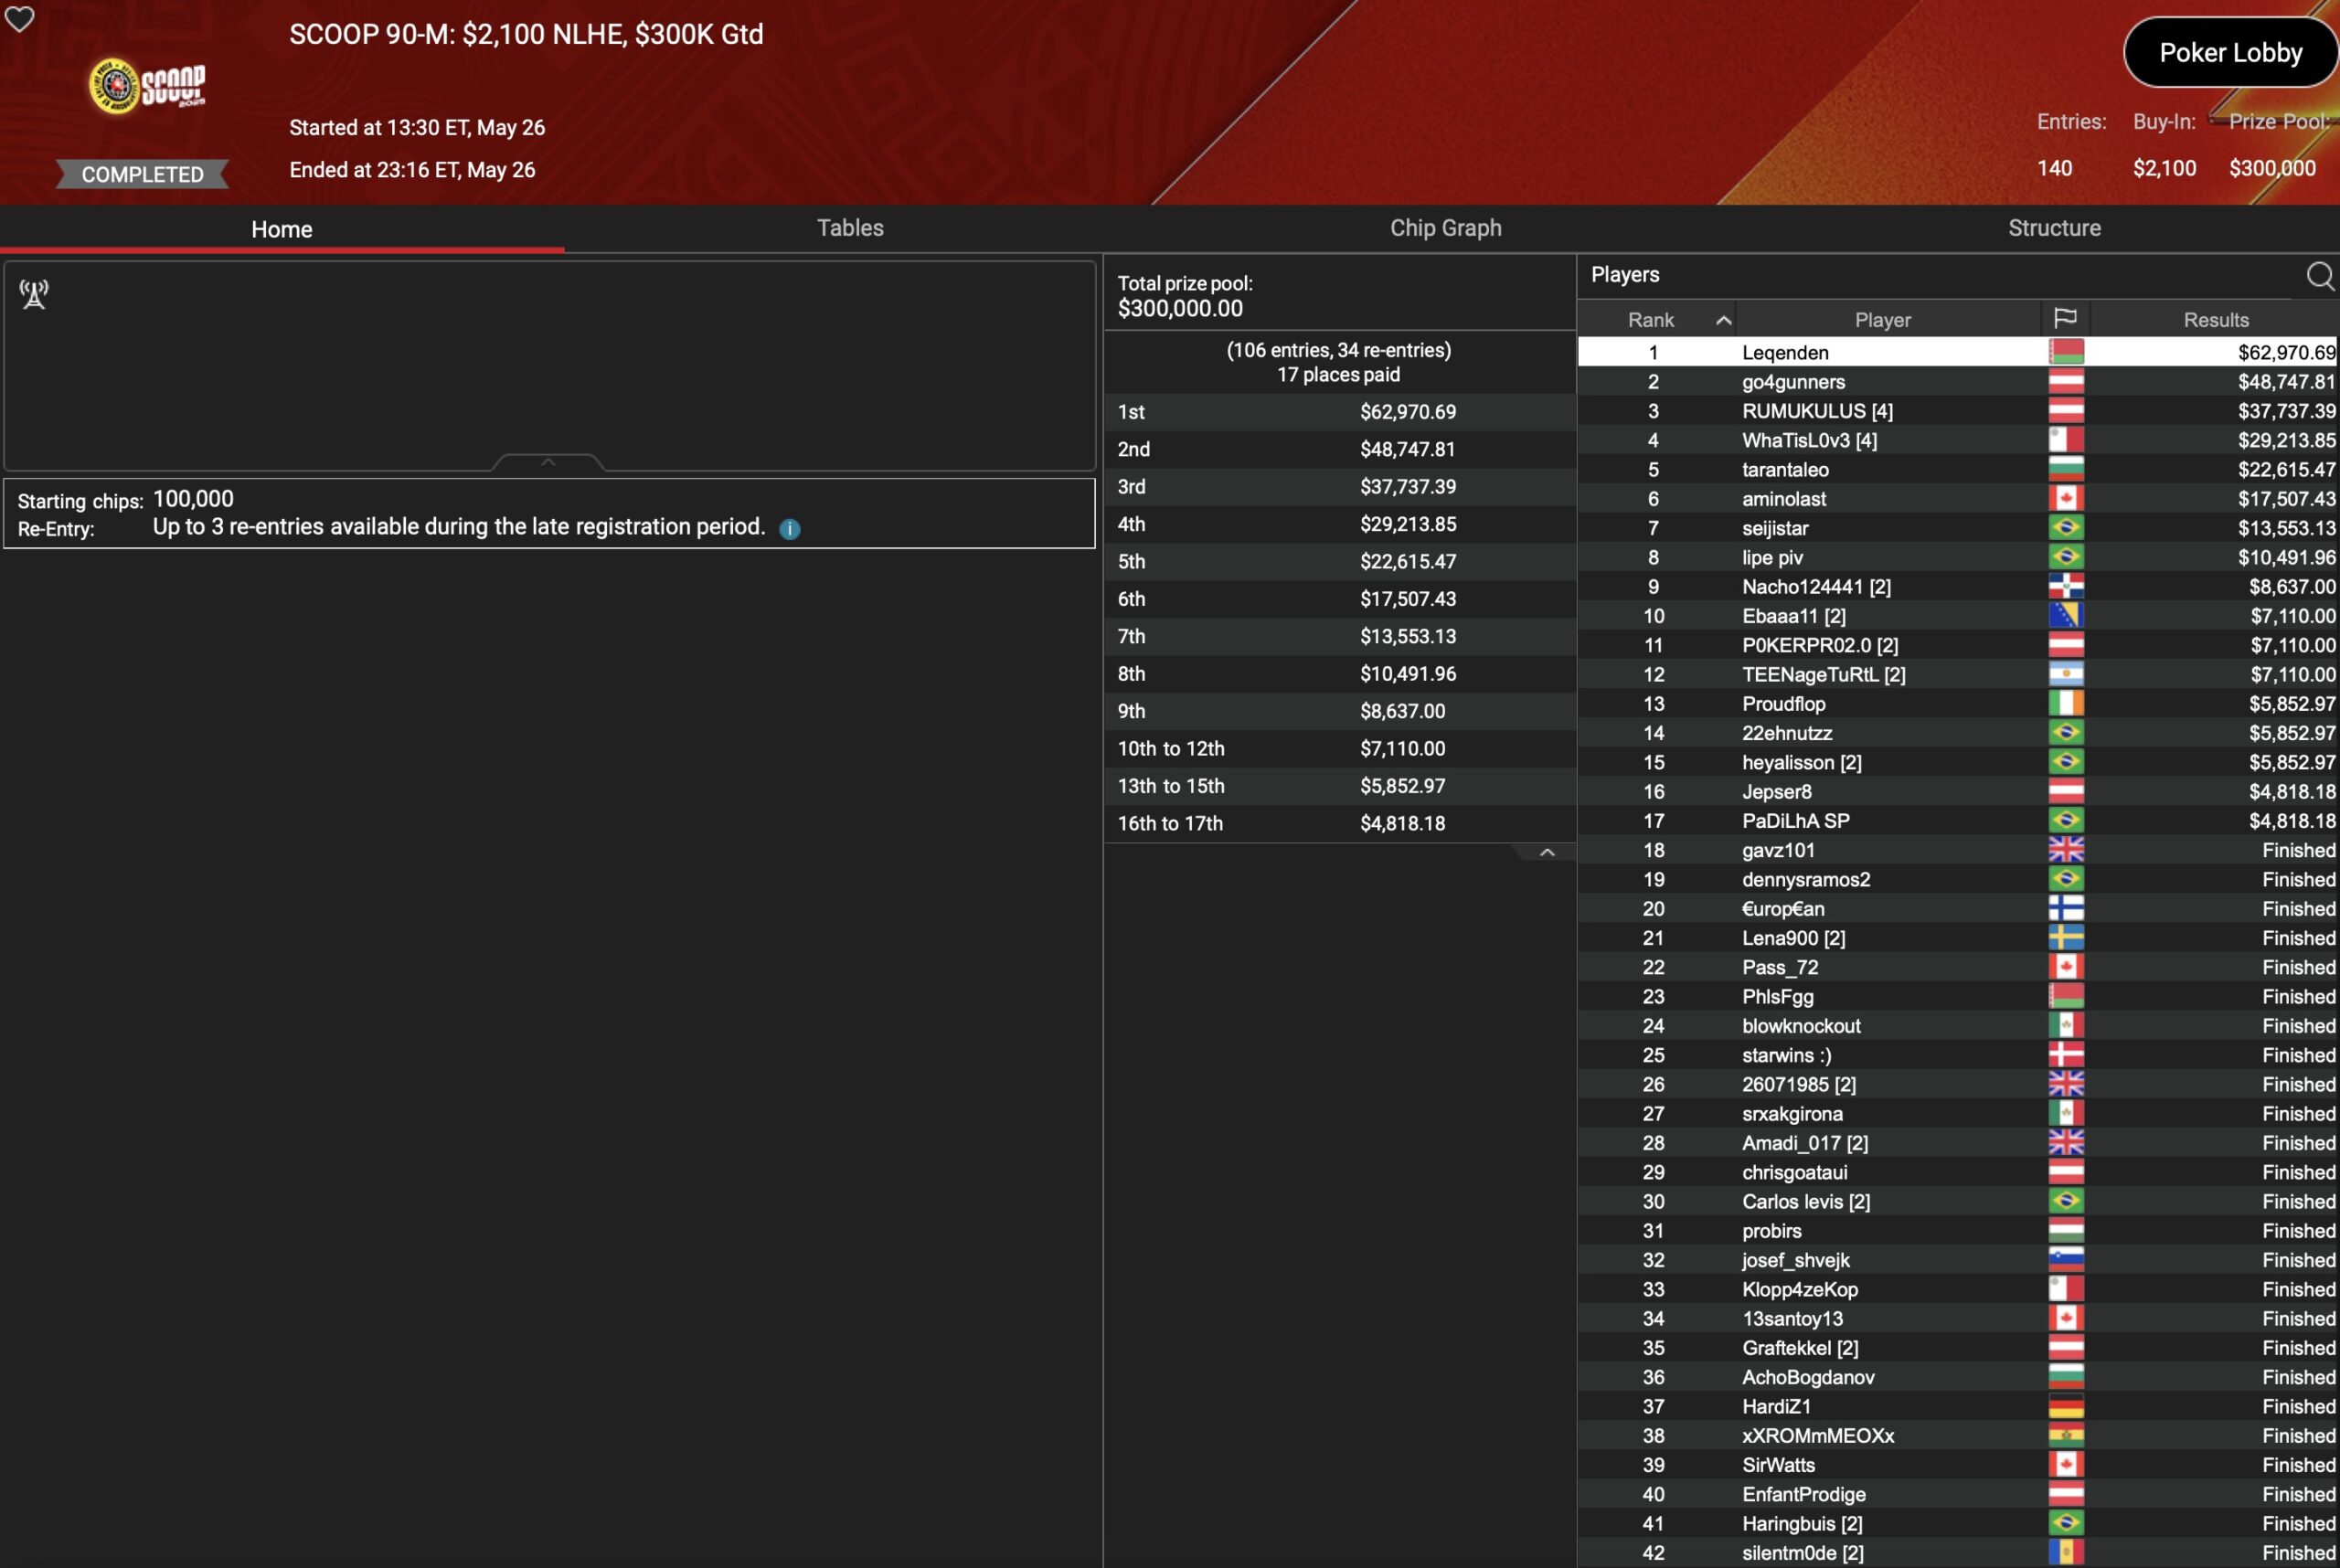Select player chrisgoataui

click(1958, 1172)
